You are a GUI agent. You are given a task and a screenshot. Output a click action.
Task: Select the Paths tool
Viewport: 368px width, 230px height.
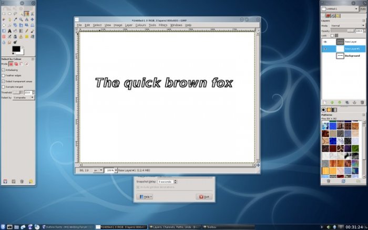pos(9,19)
